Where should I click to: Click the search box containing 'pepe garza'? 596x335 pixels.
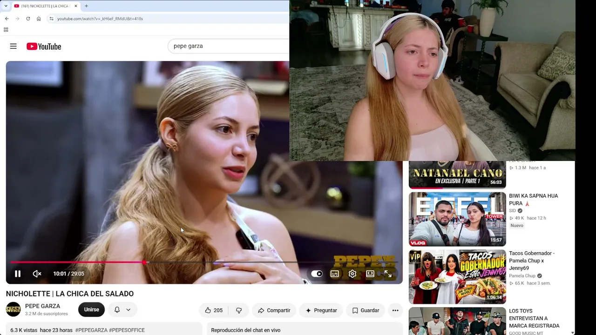click(x=228, y=46)
